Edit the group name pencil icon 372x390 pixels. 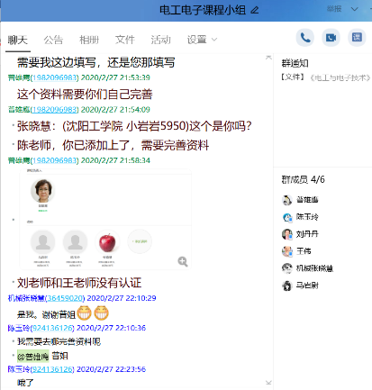(x=255, y=10)
